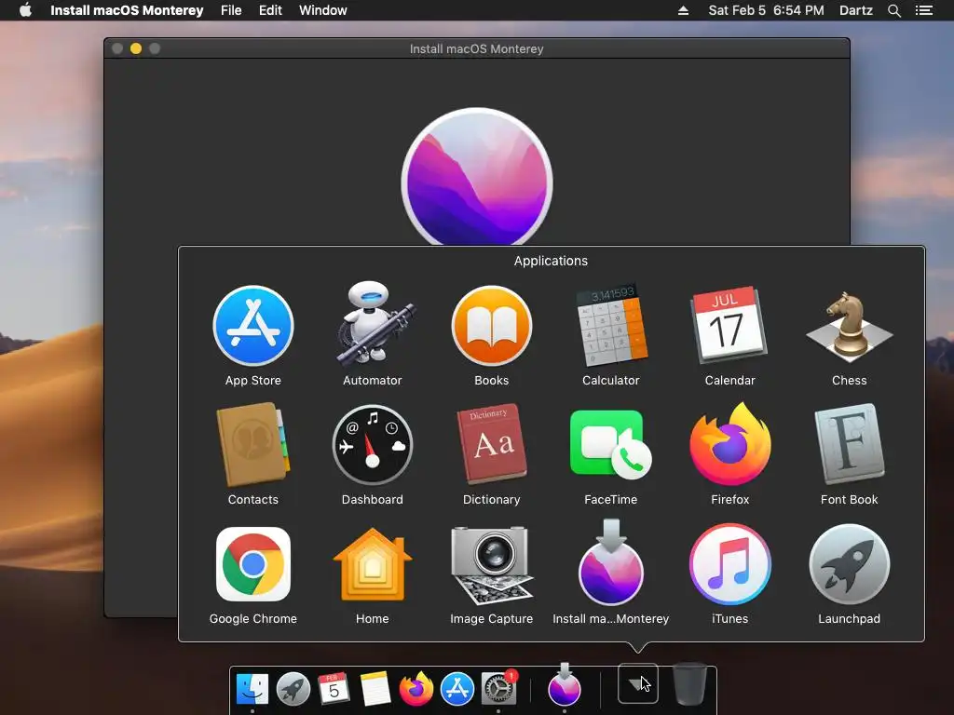The height and width of the screenshot is (715, 954).
Task: Click the eject icon in menu bar
Action: (683, 10)
